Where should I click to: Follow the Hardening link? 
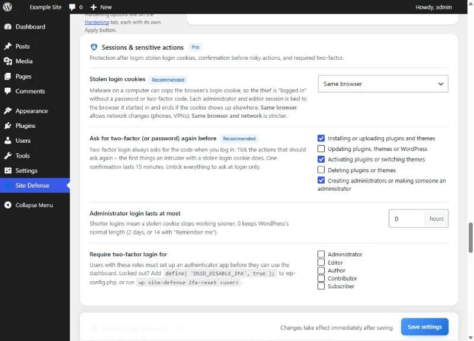pyautogui.click(x=97, y=22)
